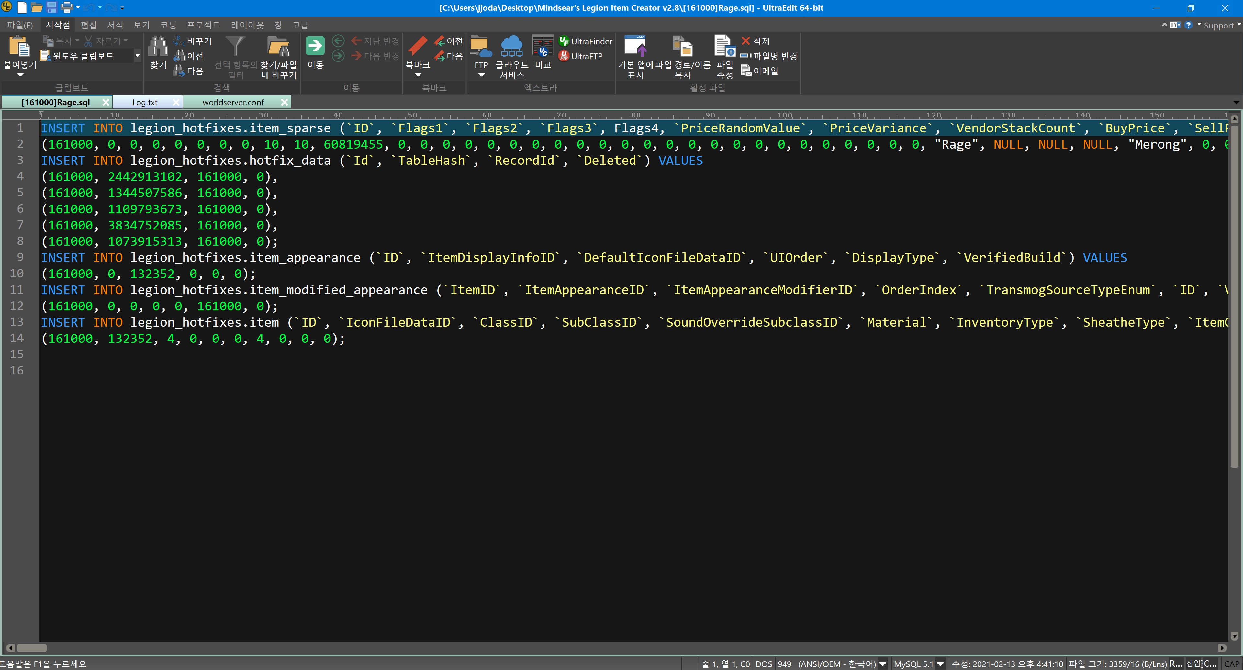Switch to the 프로젝트 ribbon tab
Viewport: 1243px width, 670px height.
point(203,25)
